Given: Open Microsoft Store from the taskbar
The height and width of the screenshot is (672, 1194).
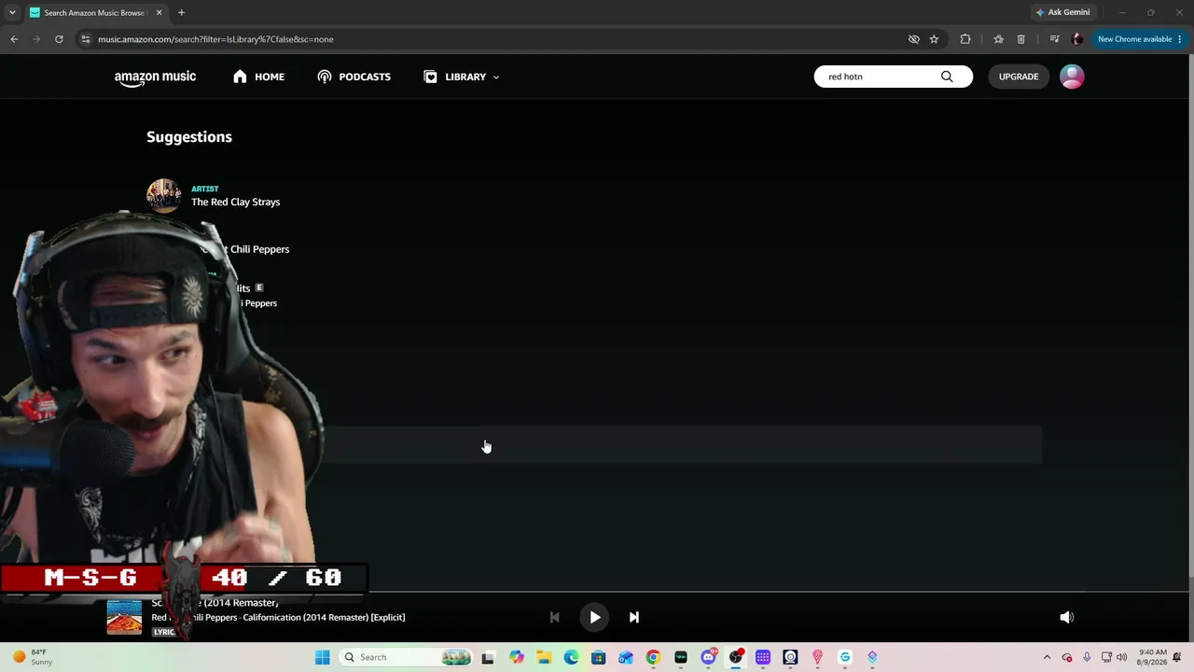Looking at the screenshot, I should pyautogui.click(x=599, y=657).
